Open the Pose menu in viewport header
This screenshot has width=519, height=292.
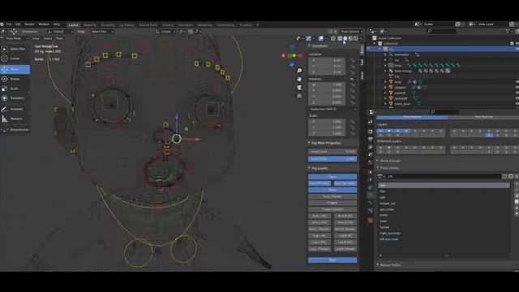pyautogui.click(x=59, y=38)
